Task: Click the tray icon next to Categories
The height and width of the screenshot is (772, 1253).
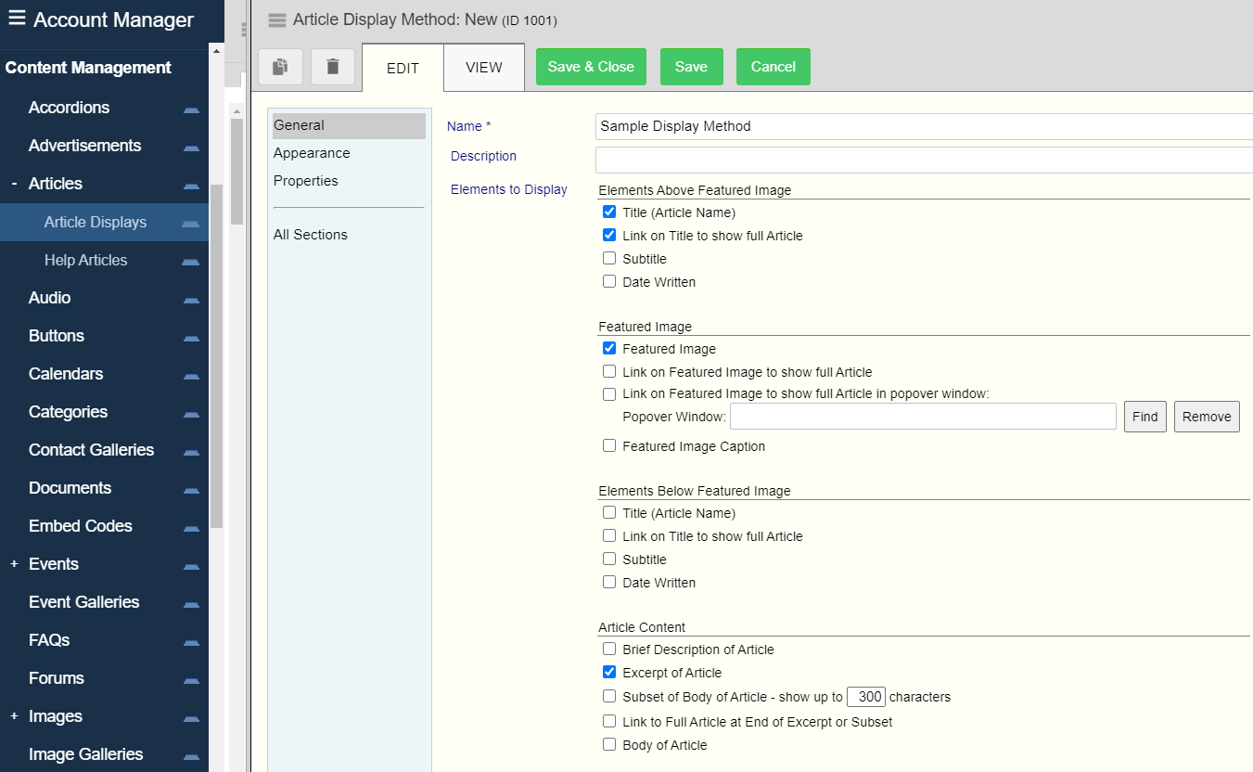Action: click(x=191, y=413)
